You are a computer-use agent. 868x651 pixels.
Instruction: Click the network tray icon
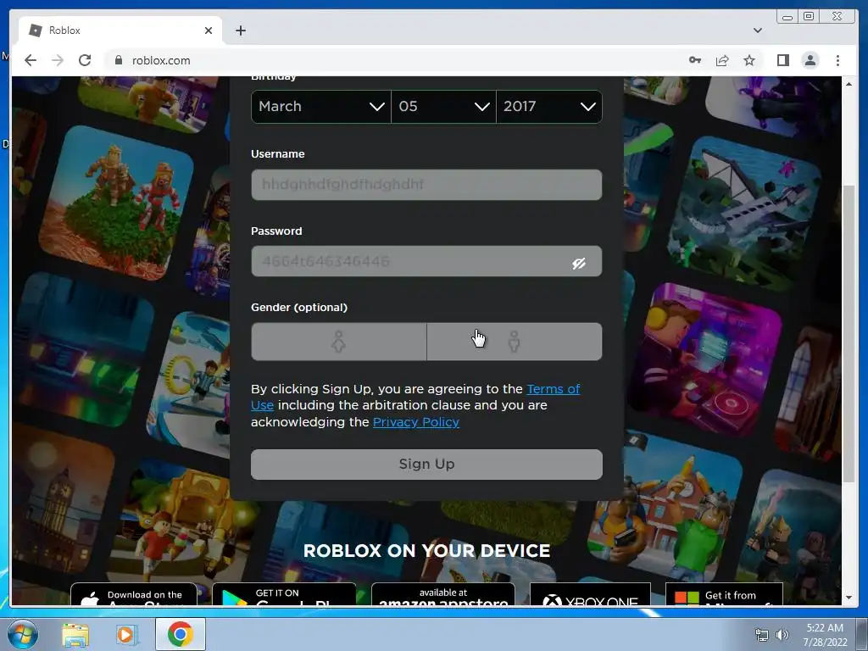coord(762,635)
